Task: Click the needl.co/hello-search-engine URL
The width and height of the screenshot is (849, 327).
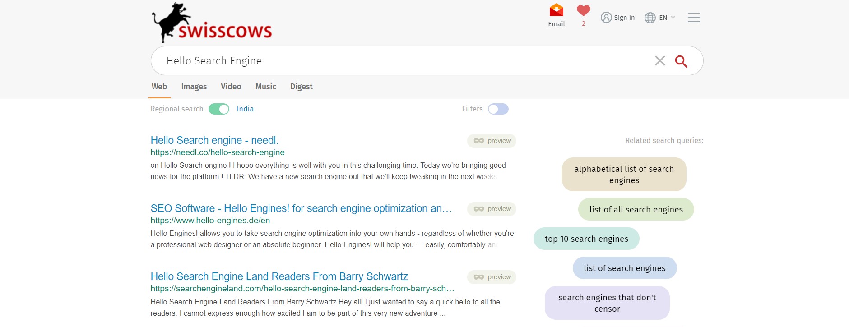Action: 218,152
